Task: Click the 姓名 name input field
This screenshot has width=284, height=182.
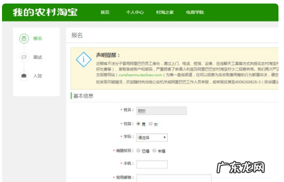Action: pyautogui.click(x=161, y=111)
